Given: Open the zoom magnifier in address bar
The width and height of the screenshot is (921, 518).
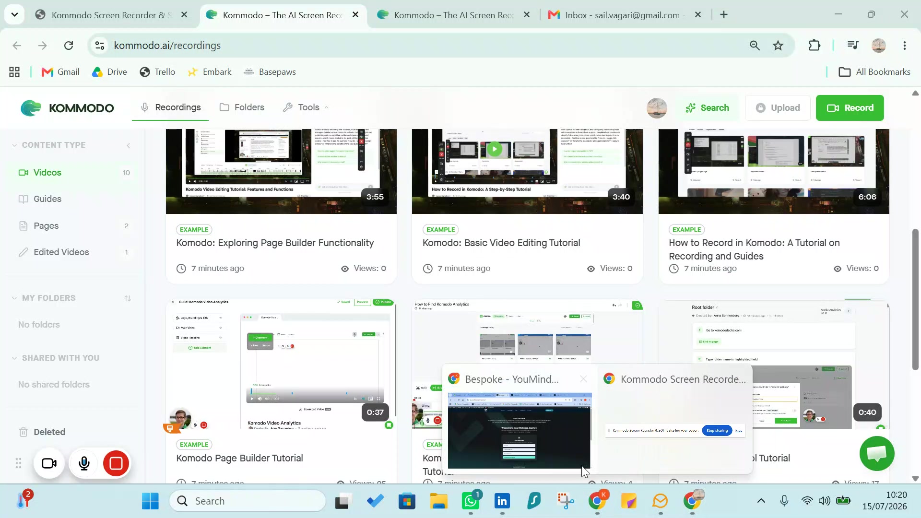Looking at the screenshot, I should click(755, 46).
